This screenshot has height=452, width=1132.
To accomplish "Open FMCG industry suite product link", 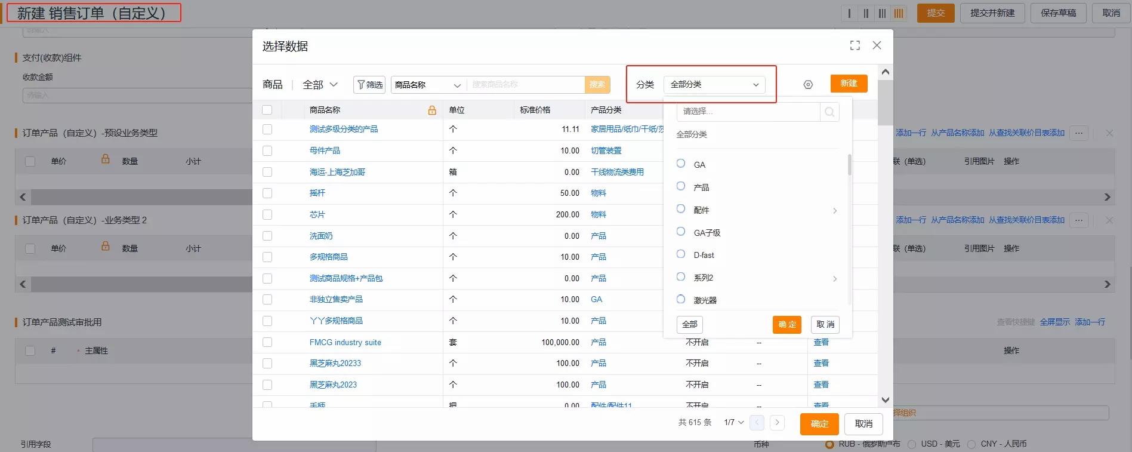I will (345, 342).
